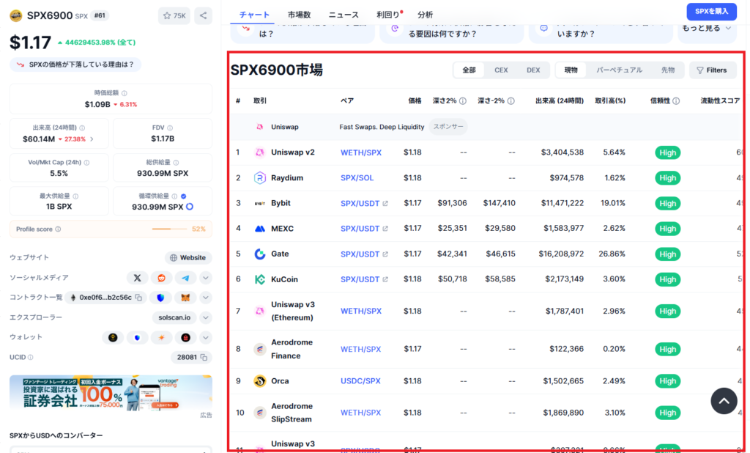This screenshot has width=750, height=453.
Task: Click the info icon next to FDV
Action: click(x=170, y=128)
